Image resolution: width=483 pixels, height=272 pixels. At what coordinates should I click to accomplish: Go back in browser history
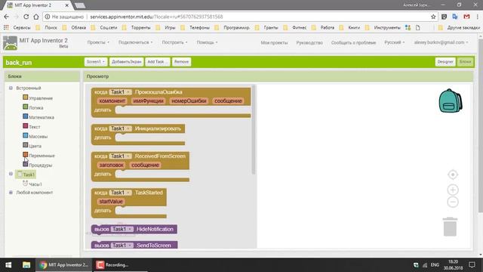(x=7, y=17)
